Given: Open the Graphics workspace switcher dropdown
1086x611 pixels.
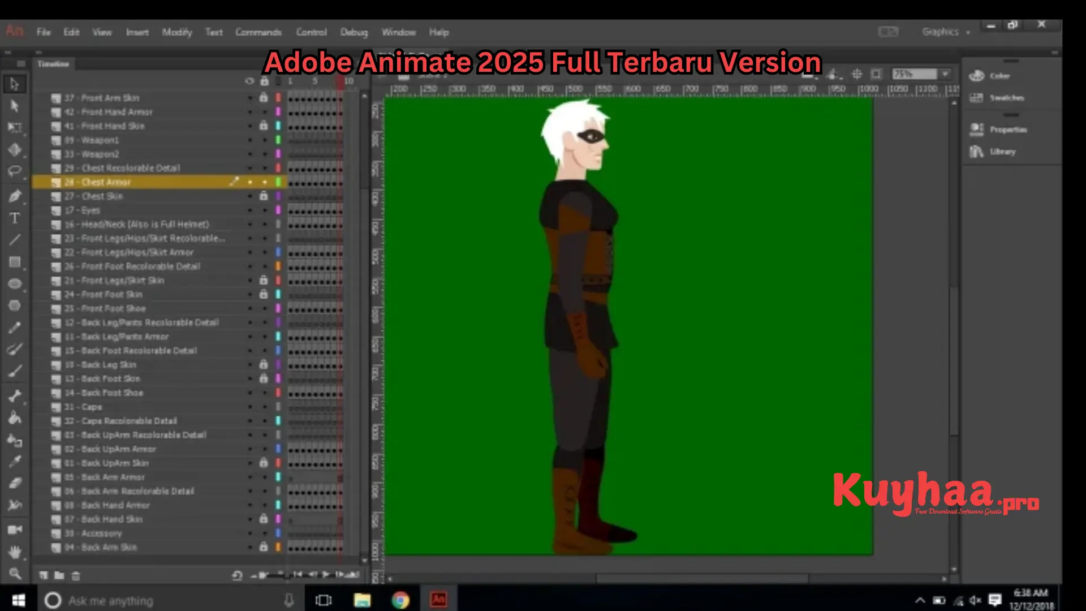Looking at the screenshot, I should (946, 32).
